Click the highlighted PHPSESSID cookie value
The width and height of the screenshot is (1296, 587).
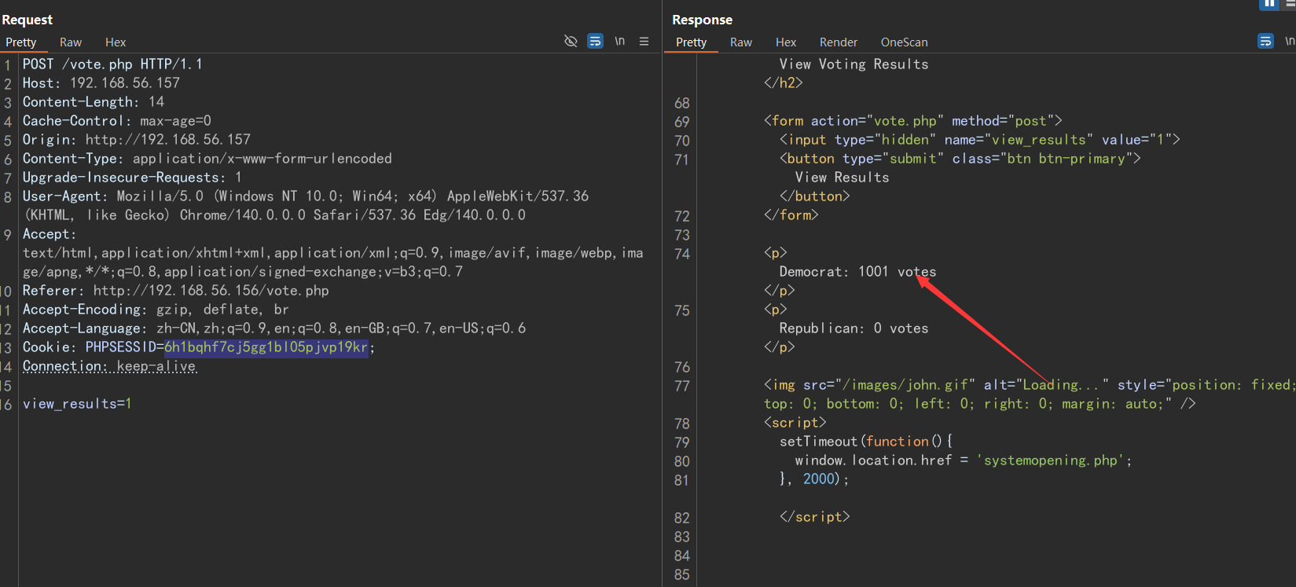(266, 347)
